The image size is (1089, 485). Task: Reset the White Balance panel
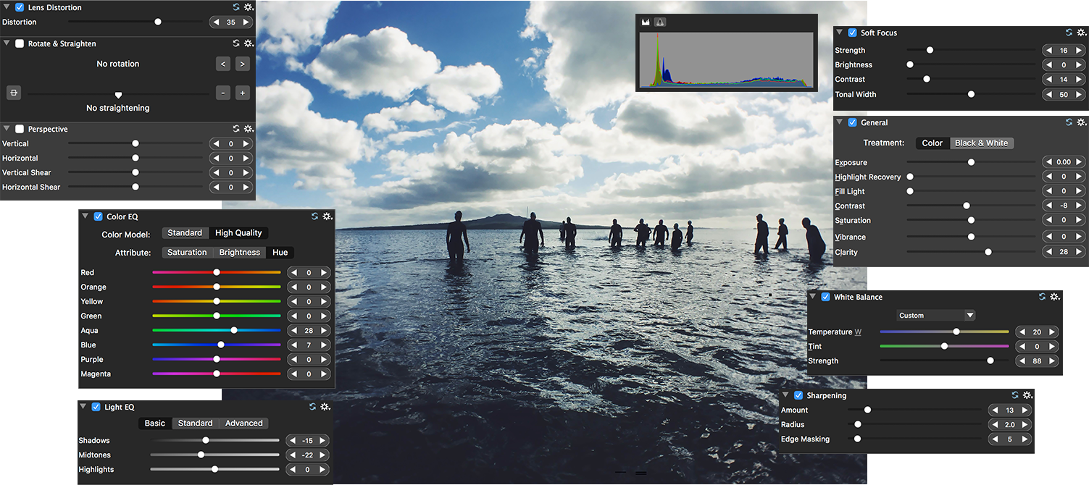point(1043,297)
